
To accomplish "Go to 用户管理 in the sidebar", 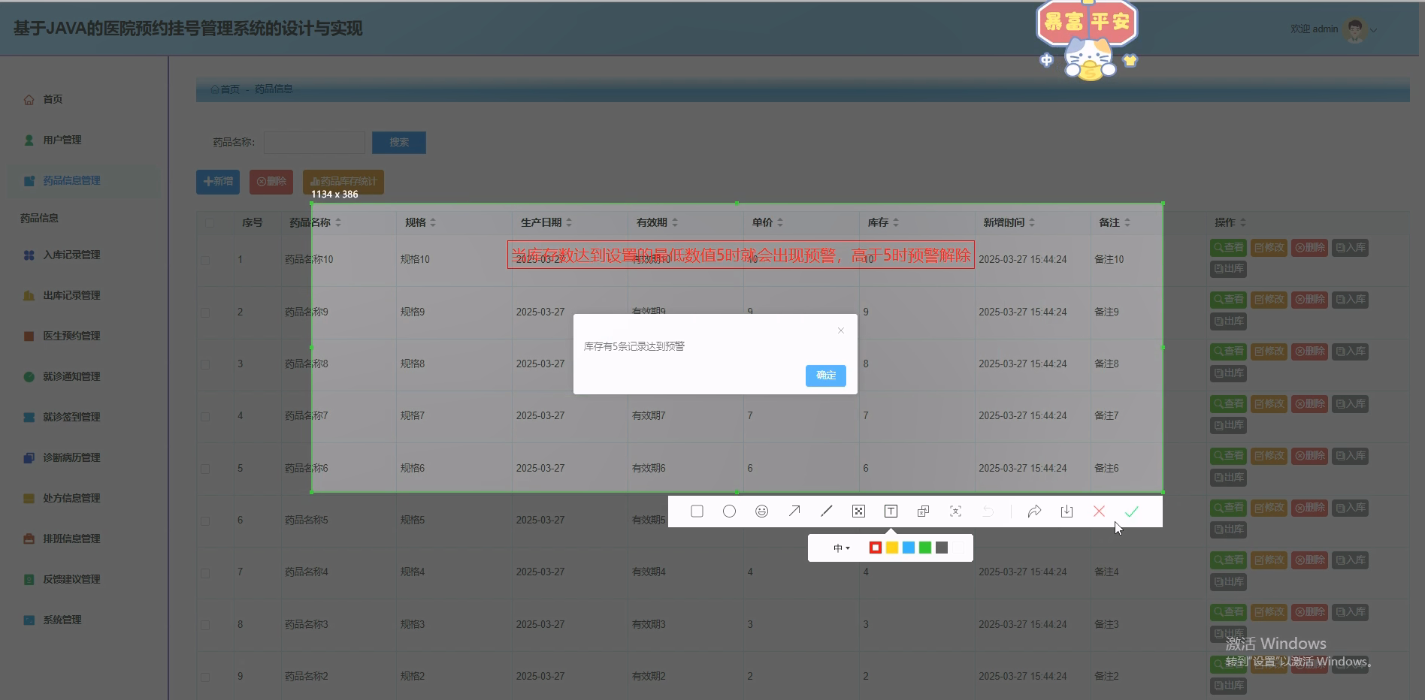I will point(62,140).
